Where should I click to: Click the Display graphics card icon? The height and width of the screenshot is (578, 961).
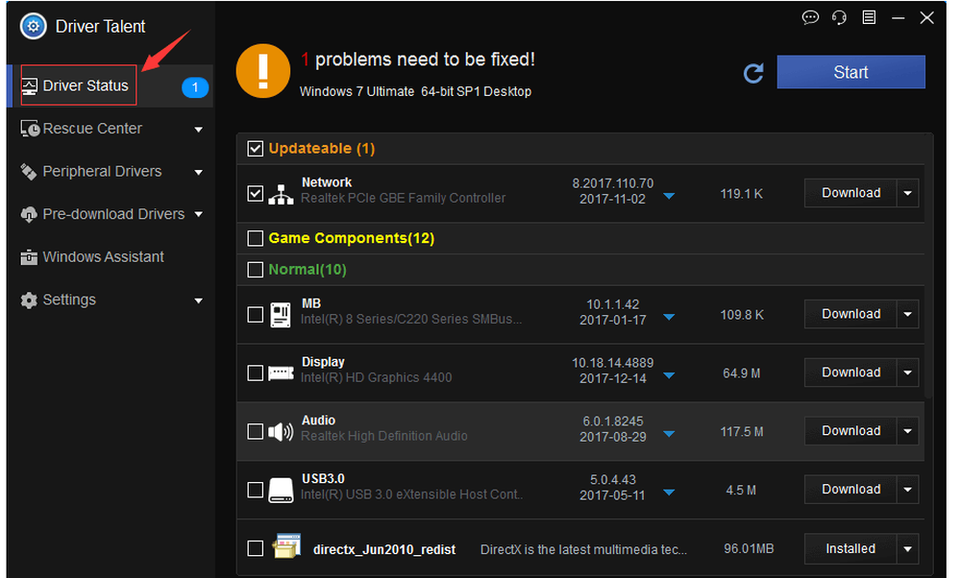[x=281, y=373]
